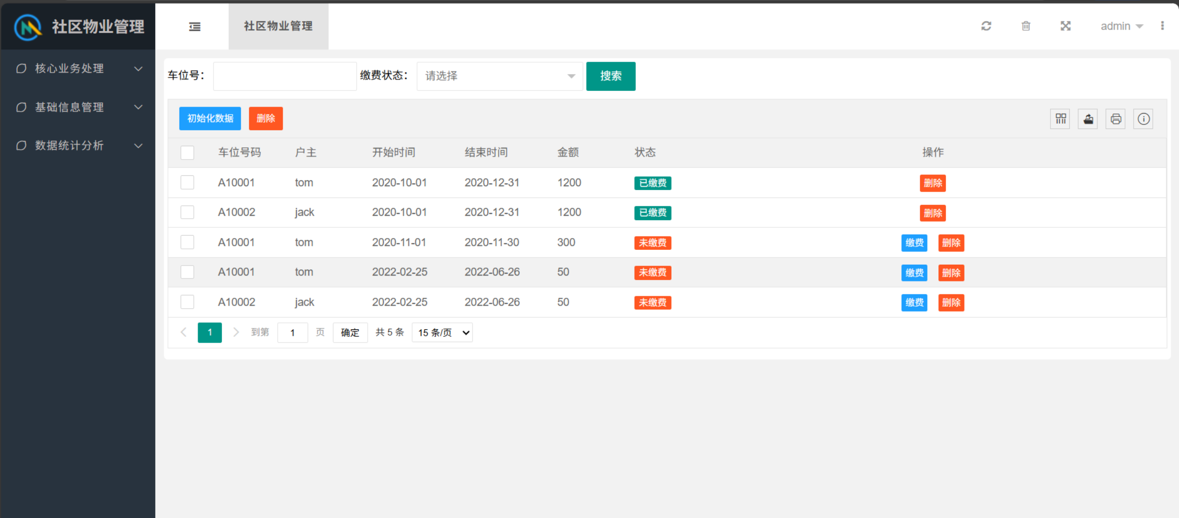Check the row A10002 jack 2022-02-25
Screen dimensions: 1179x518
tap(187, 302)
